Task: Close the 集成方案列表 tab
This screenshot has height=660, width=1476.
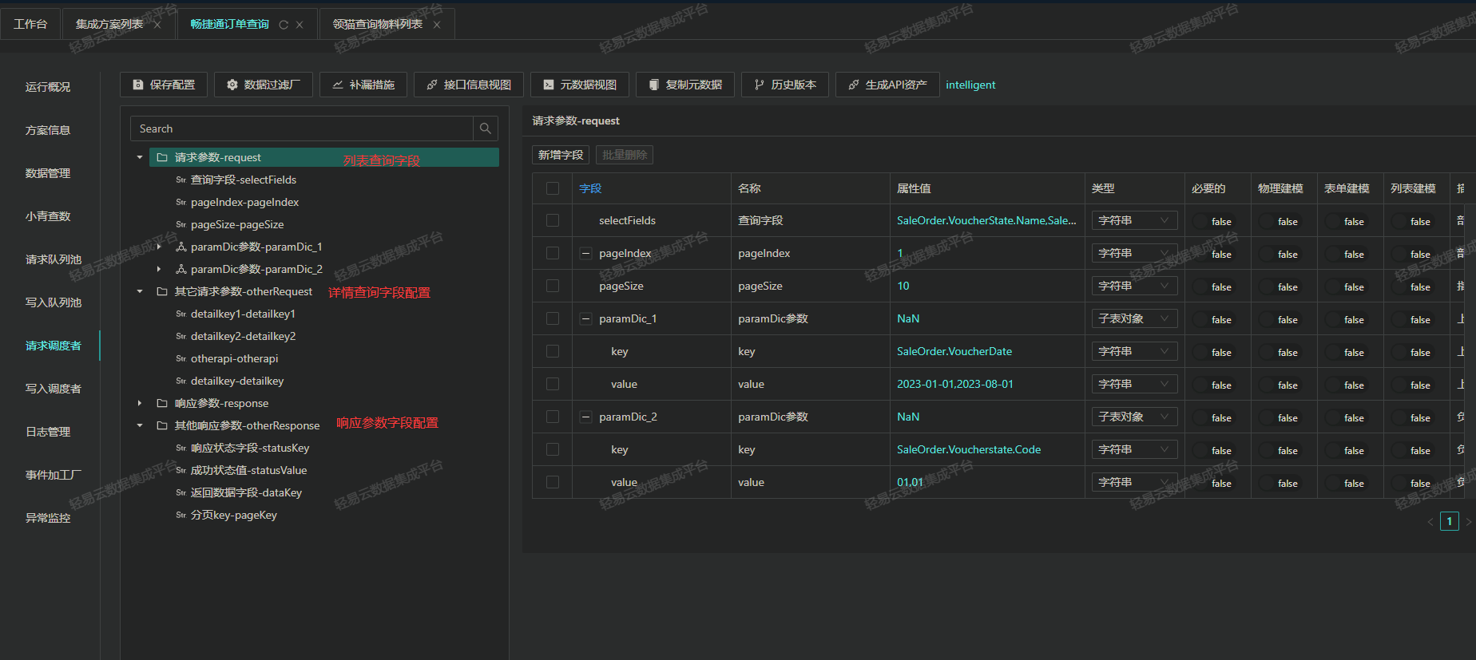Action: click(157, 25)
